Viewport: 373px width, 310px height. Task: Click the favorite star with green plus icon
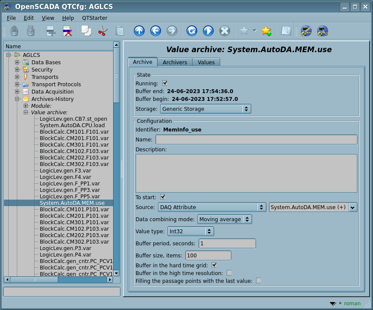(266, 31)
